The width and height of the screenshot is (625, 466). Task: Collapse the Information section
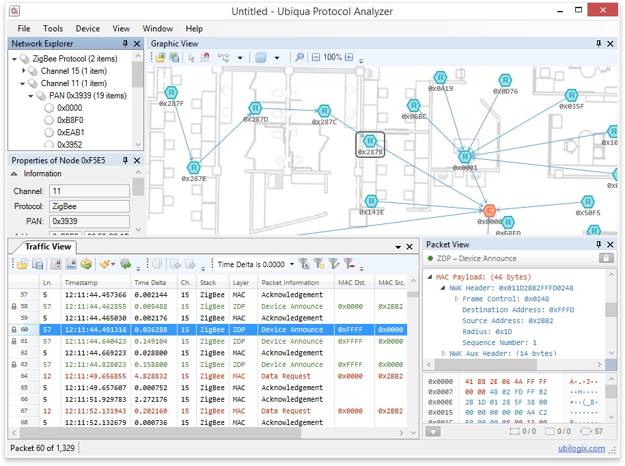[14, 174]
